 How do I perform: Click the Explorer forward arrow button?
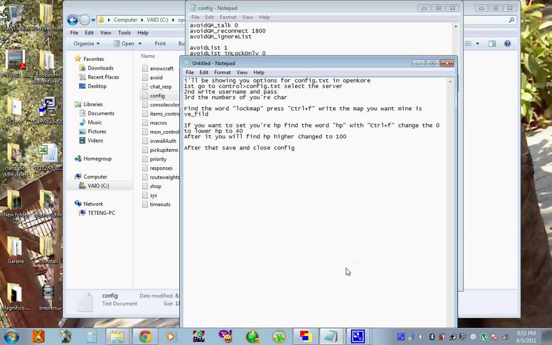pos(84,20)
